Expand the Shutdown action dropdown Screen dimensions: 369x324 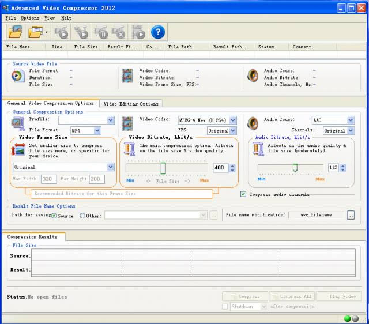pos(264,307)
